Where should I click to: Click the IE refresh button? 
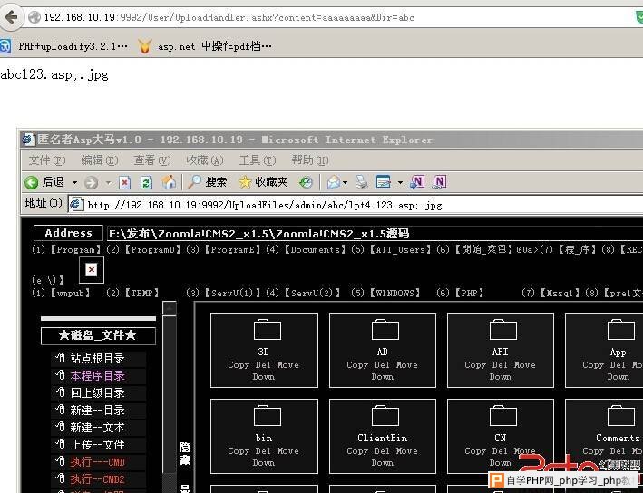[x=146, y=182]
